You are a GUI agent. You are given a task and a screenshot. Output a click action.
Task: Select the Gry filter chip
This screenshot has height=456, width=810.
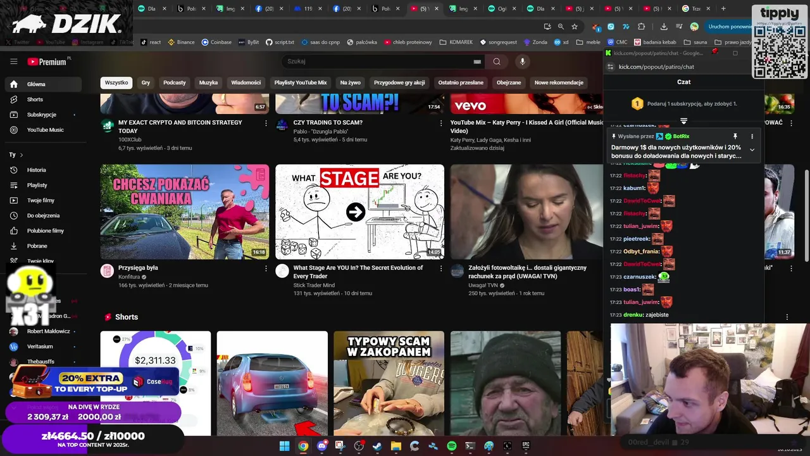[x=146, y=82]
